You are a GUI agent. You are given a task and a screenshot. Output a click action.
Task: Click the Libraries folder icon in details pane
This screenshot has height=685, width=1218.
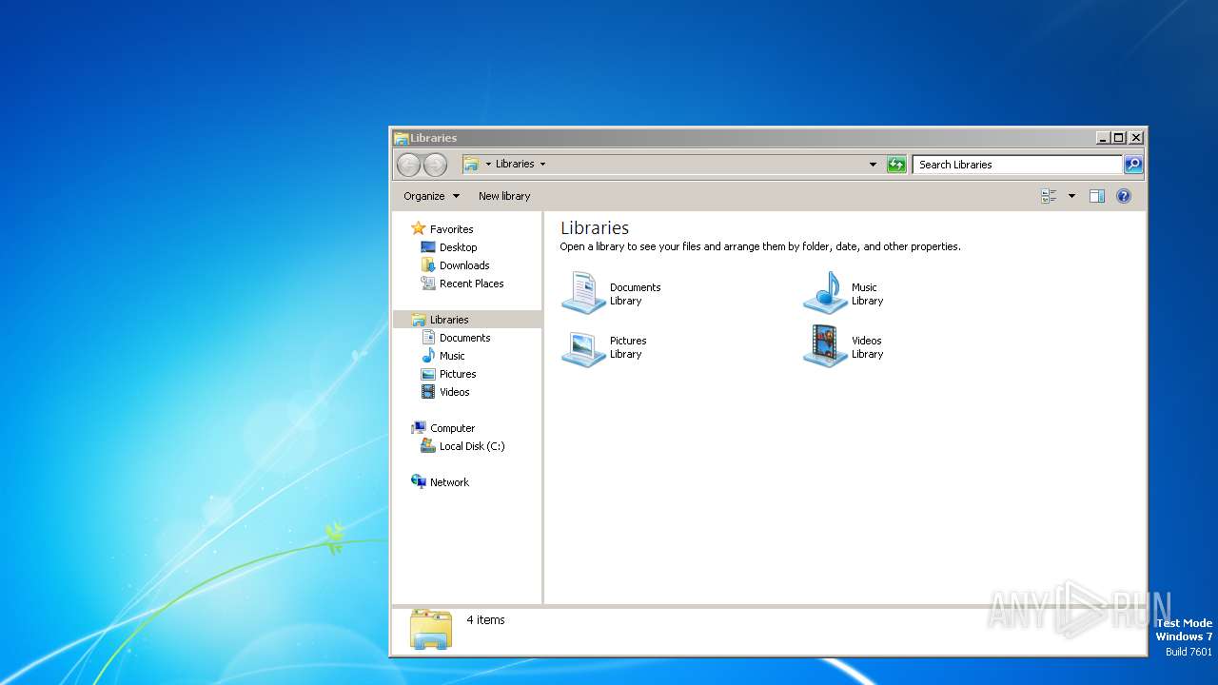[431, 629]
